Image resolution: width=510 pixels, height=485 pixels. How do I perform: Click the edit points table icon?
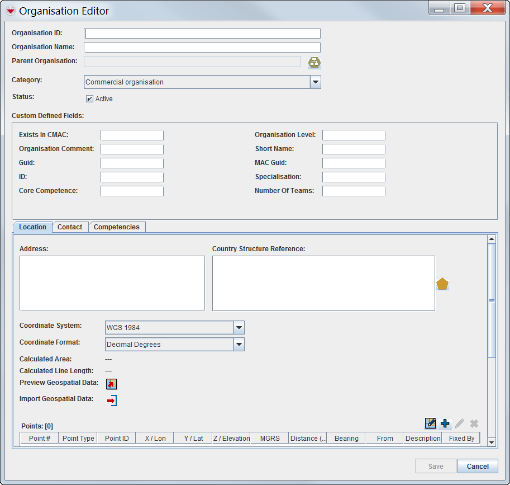tap(430, 423)
